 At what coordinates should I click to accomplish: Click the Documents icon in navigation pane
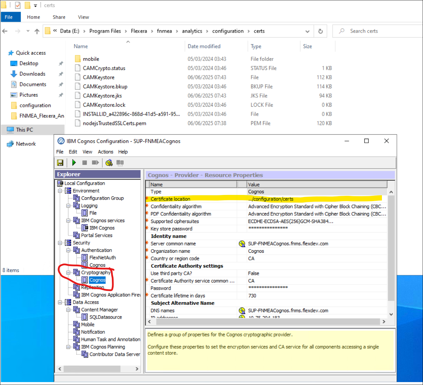point(14,85)
